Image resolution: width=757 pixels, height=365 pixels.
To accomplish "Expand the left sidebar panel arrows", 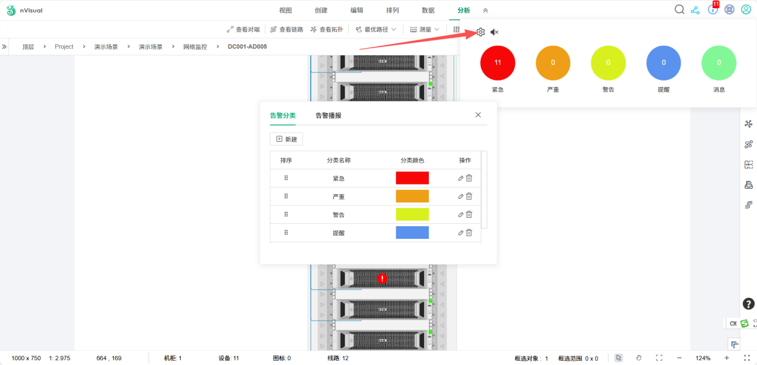I will [x=5, y=46].
